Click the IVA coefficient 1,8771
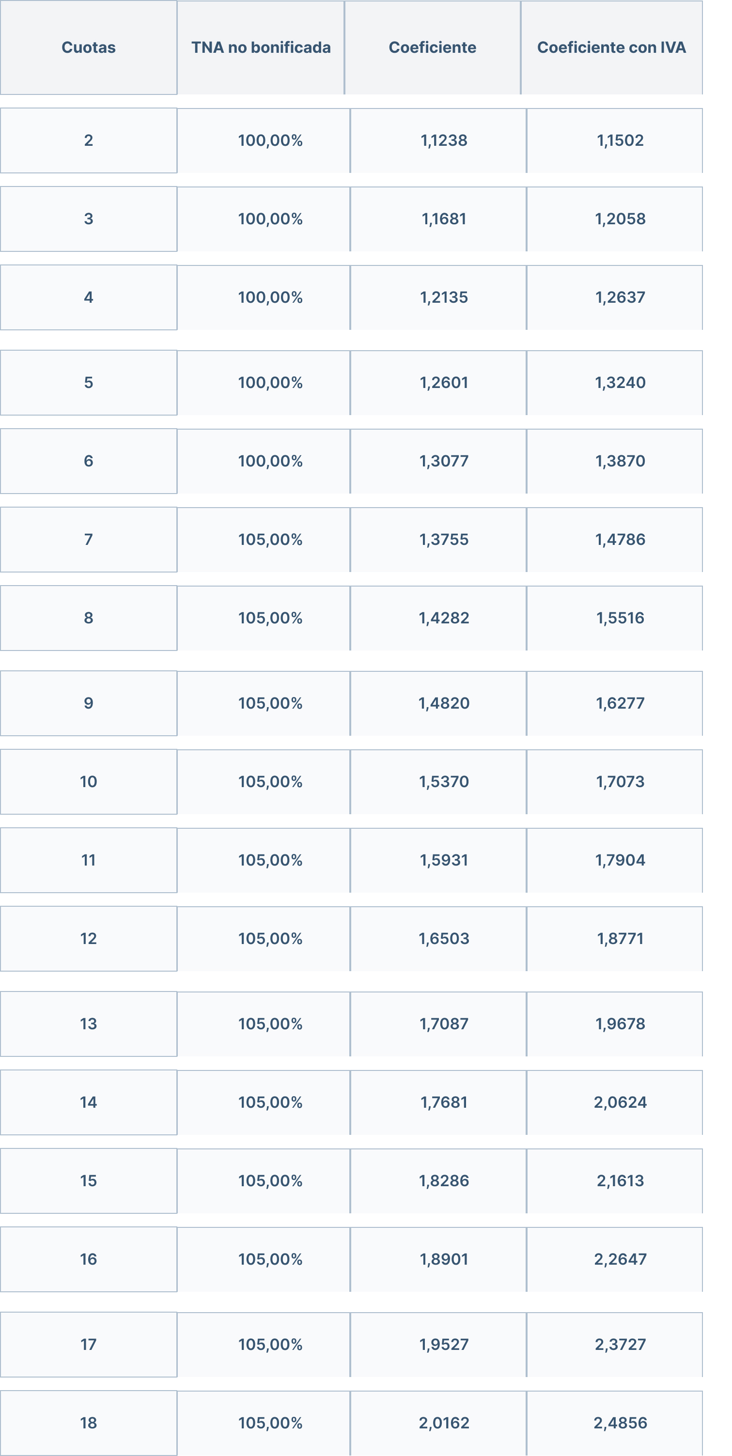 (620, 939)
